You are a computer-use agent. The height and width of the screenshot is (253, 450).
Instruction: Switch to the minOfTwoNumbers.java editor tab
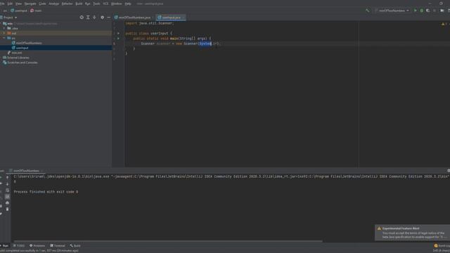point(134,18)
